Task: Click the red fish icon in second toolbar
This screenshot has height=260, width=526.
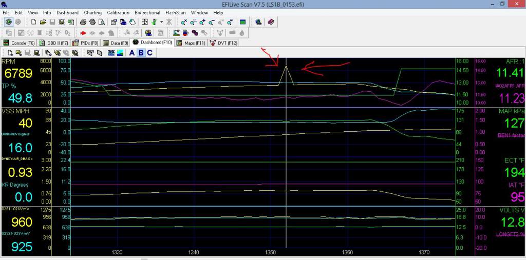Action: (x=83, y=33)
